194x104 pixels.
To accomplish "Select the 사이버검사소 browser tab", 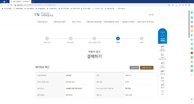I will (x=20, y=1).
